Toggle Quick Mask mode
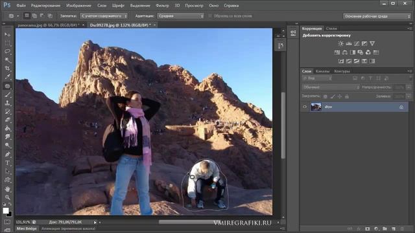Image resolution: width=415 pixels, height=233 pixels. coord(7,222)
